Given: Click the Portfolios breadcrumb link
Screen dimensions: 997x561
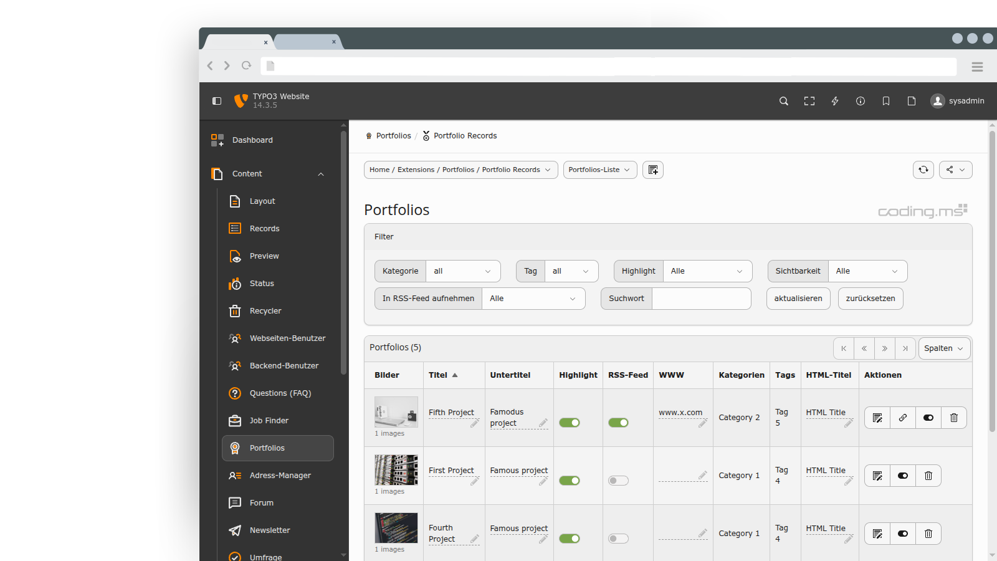Looking at the screenshot, I should click(x=393, y=136).
